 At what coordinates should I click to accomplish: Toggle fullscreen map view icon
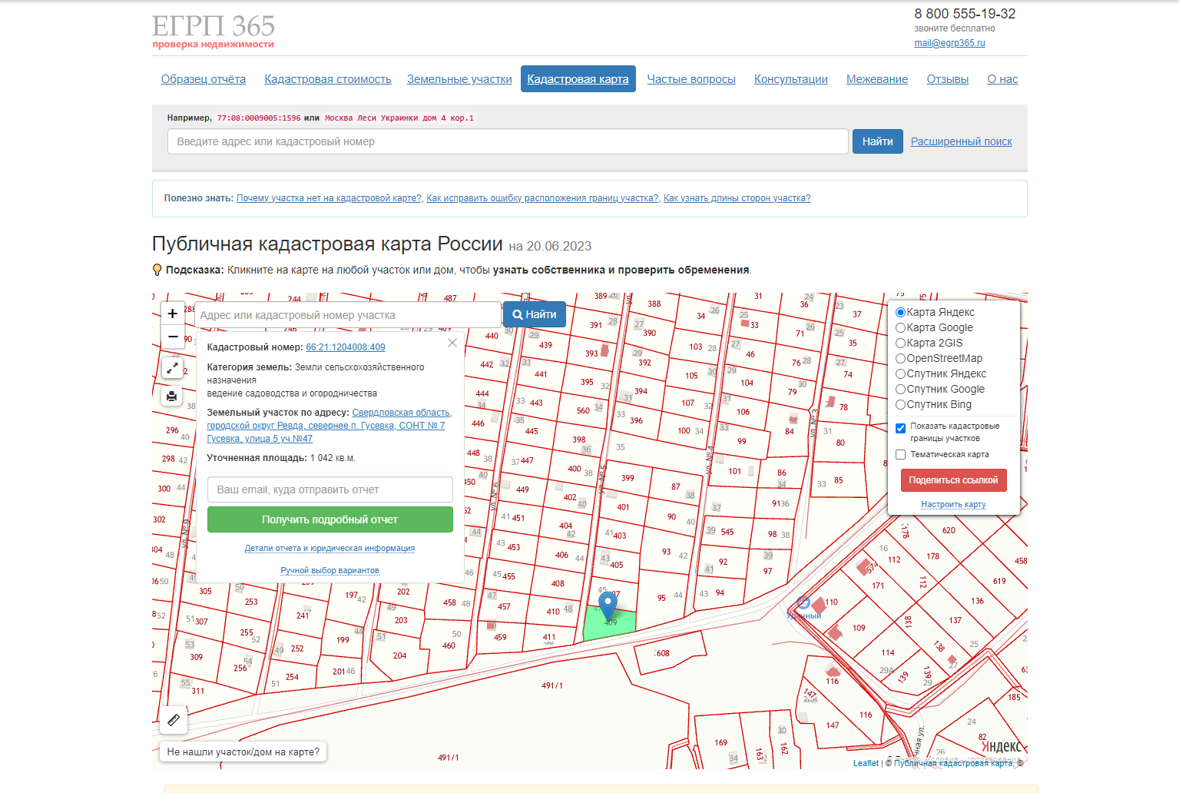(173, 368)
